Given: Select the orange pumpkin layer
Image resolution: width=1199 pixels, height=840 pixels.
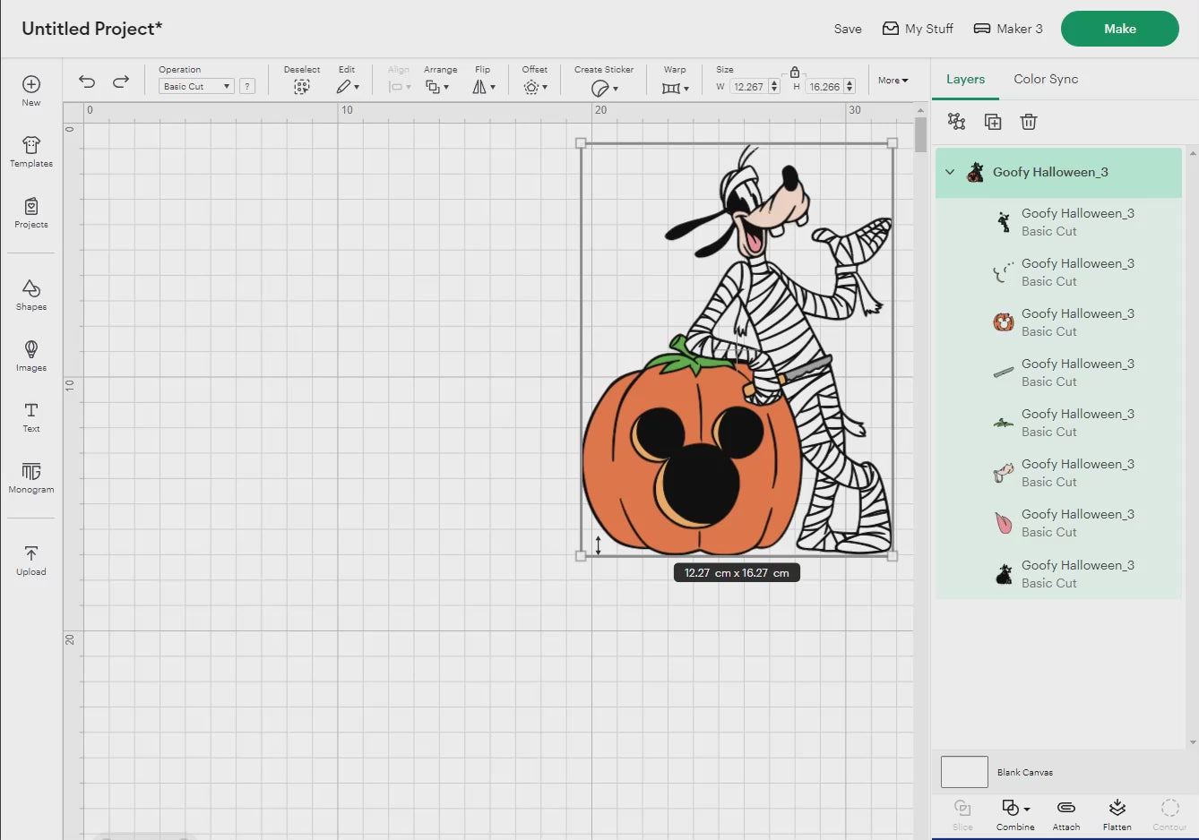Looking at the screenshot, I should tap(1059, 322).
